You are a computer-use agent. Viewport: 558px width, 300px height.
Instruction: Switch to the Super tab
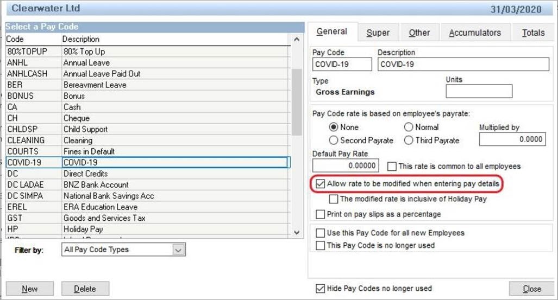tap(378, 33)
